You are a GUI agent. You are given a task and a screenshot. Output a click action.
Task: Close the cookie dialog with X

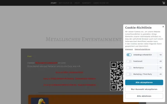click(163, 27)
